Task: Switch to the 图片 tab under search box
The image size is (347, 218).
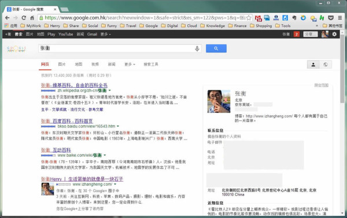Action: click(x=62, y=65)
